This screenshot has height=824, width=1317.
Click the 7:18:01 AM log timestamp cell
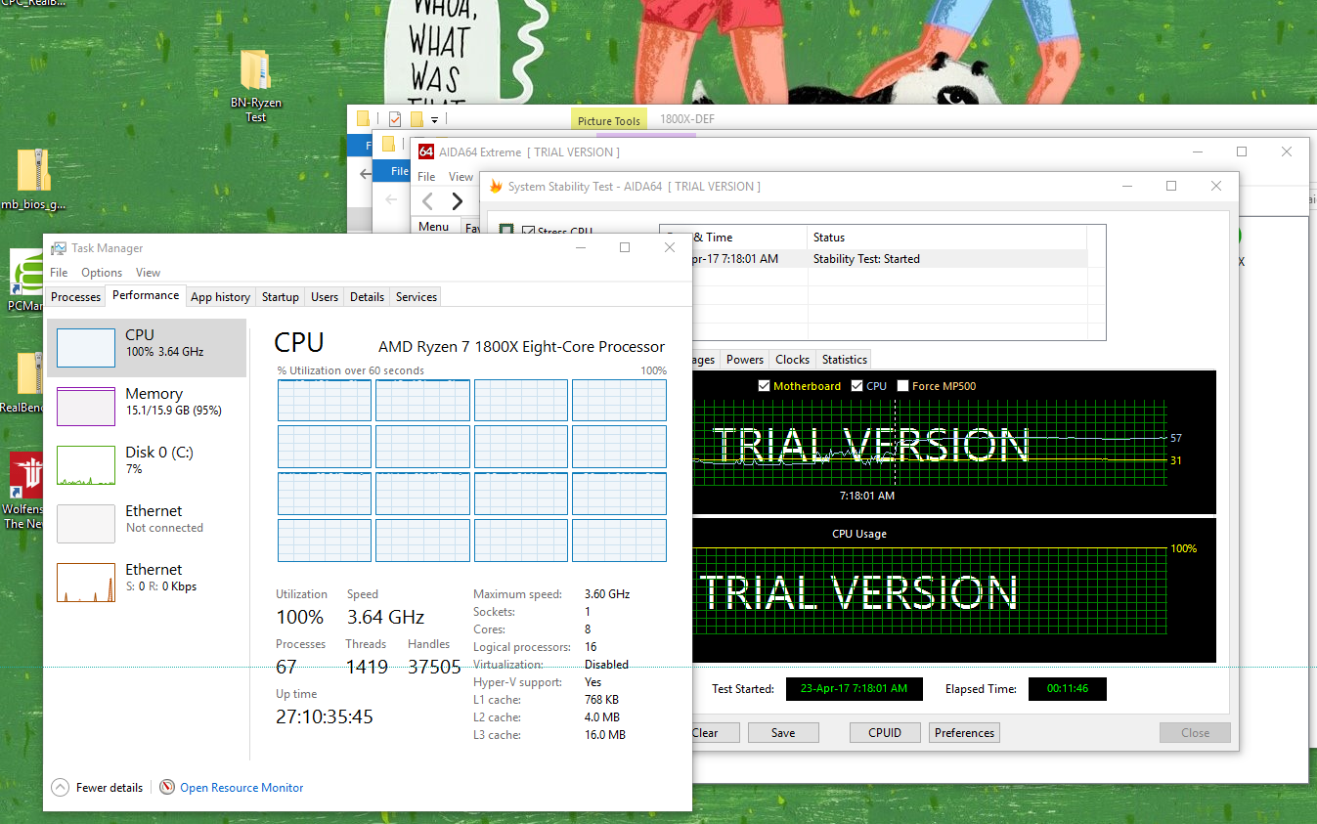(x=734, y=259)
